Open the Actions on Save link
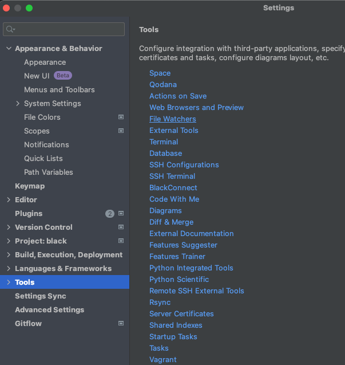Image resolution: width=345 pixels, height=365 pixels. [x=178, y=96]
